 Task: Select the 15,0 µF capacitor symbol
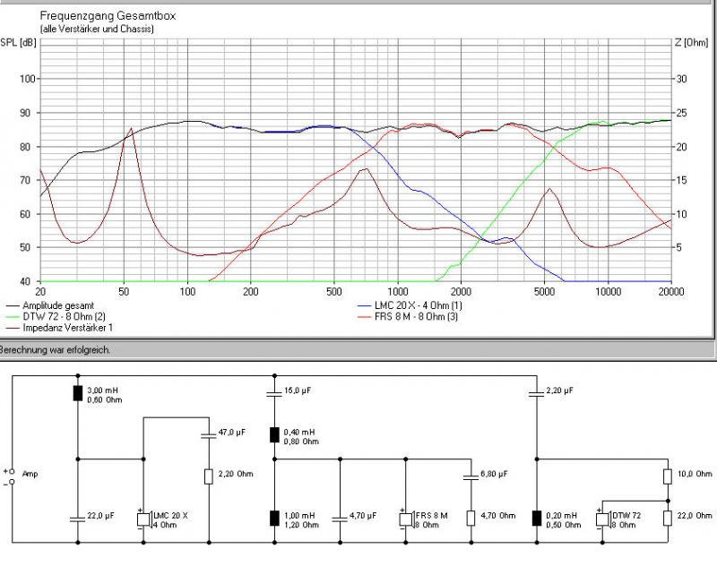click(x=274, y=394)
